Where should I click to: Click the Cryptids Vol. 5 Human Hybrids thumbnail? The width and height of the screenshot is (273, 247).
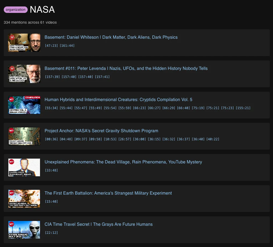pos(24,105)
